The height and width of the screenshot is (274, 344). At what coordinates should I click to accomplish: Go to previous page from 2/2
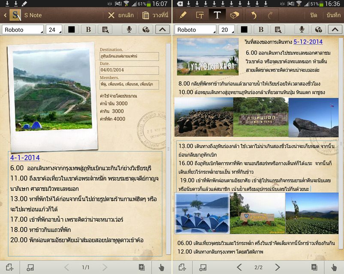[239, 267]
